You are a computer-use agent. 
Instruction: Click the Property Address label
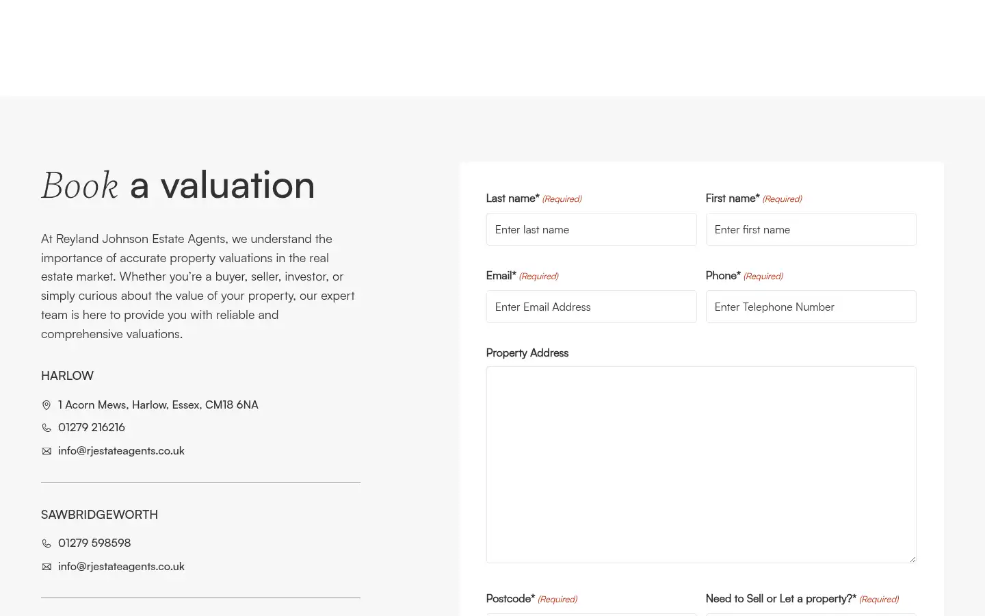point(527,353)
